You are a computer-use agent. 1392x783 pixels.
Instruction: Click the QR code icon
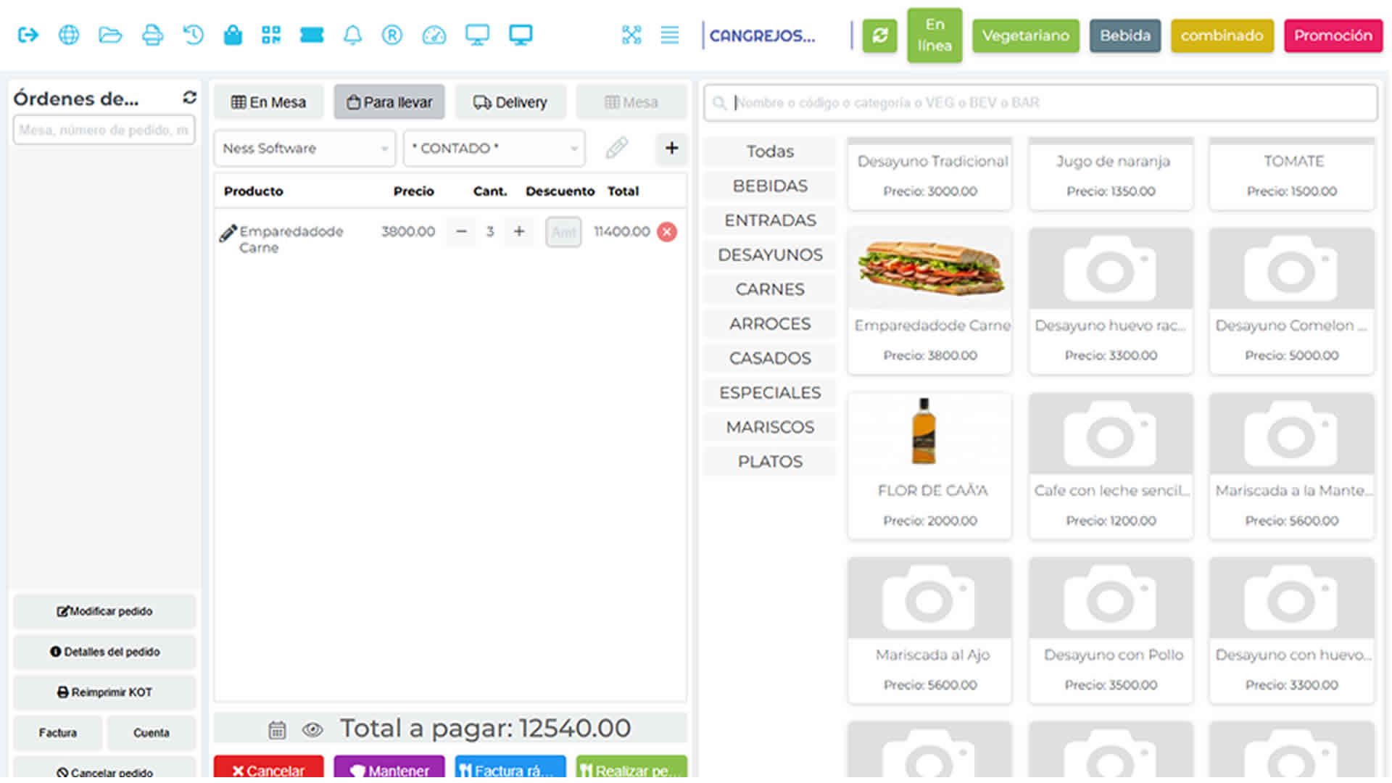point(271,35)
